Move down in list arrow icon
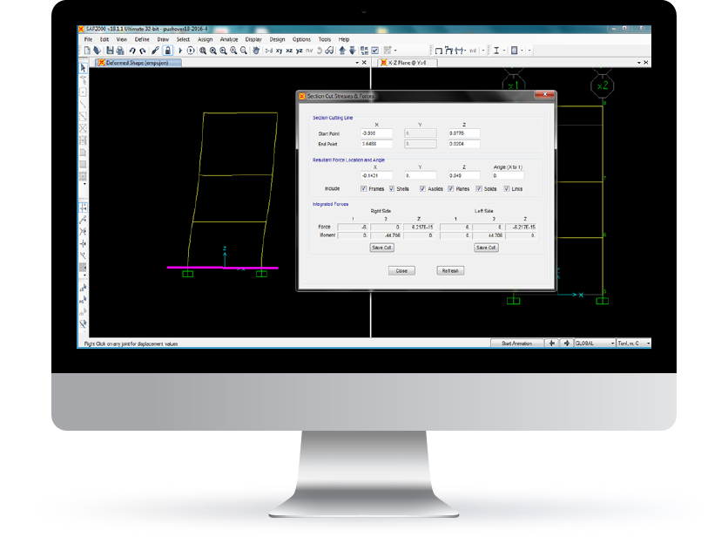728x558 pixels. click(353, 51)
